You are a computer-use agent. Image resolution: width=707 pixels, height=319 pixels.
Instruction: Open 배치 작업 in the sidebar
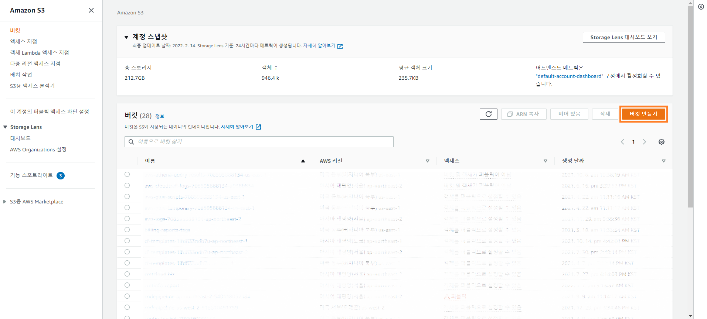[21, 75]
